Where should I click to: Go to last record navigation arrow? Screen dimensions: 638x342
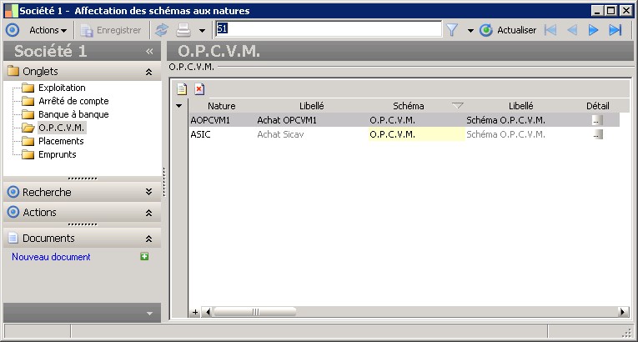[x=615, y=30]
